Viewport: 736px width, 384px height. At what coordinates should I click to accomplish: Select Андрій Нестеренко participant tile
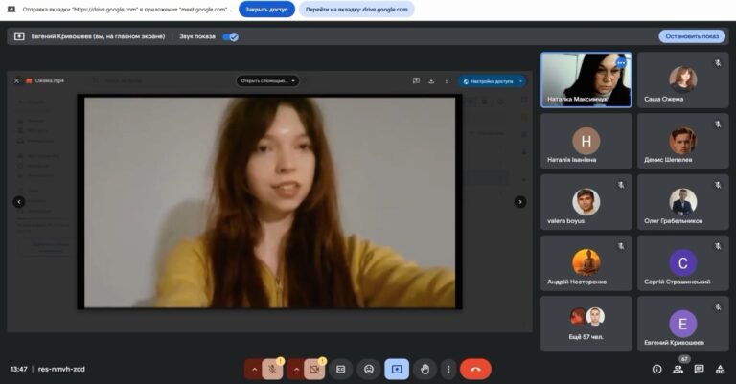pos(586,262)
